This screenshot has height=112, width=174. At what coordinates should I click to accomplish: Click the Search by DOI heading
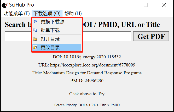coord(82,25)
